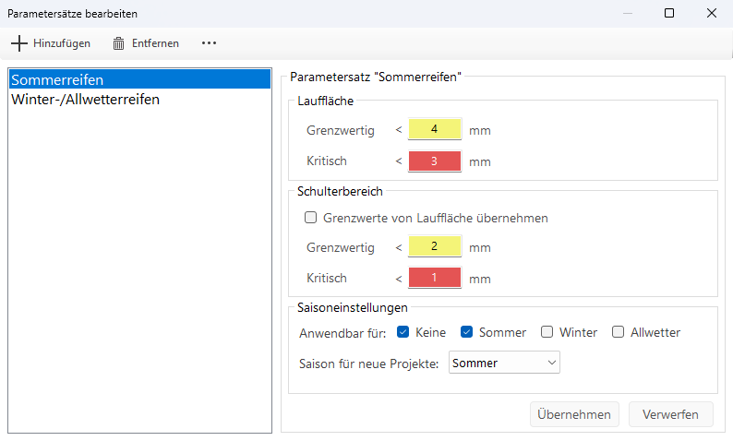Edit Schulterbereich Grenzwertig yellow field
This screenshot has height=441, width=733.
click(x=434, y=247)
